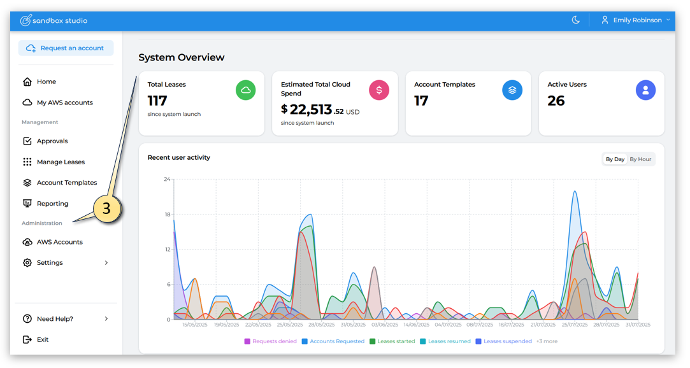Viewport: 690px width, 368px height.
Task: Click the Requests denied purple legend swatch
Action: coord(247,342)
